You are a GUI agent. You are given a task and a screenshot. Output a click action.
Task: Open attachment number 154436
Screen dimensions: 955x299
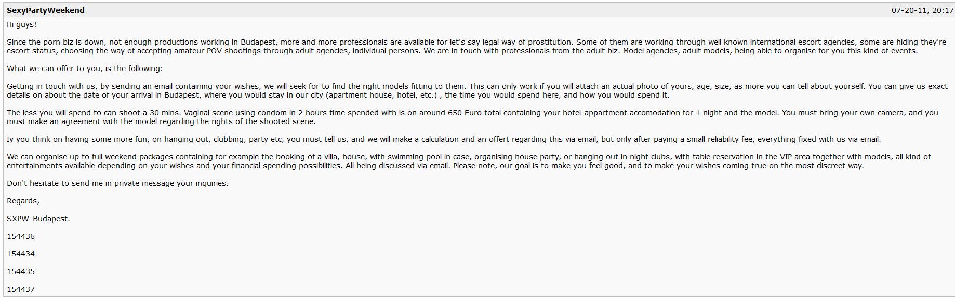tap(21, 236)
